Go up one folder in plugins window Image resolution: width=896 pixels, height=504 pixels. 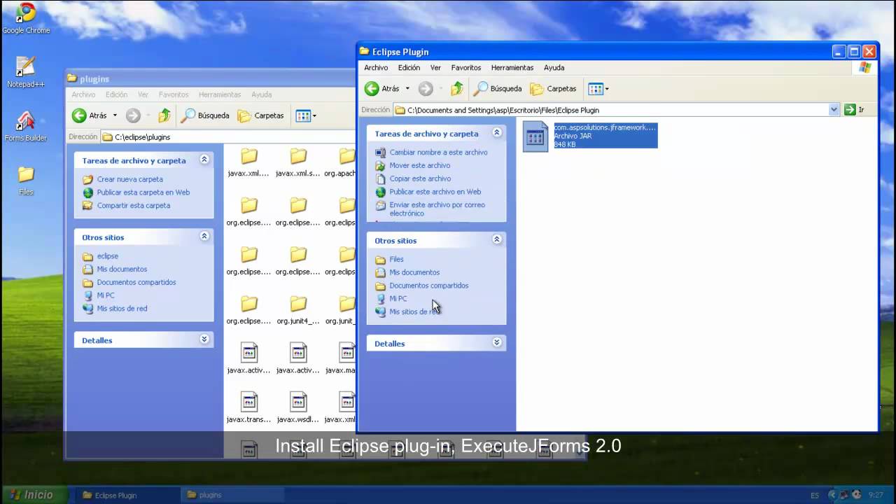pos(164,115)
